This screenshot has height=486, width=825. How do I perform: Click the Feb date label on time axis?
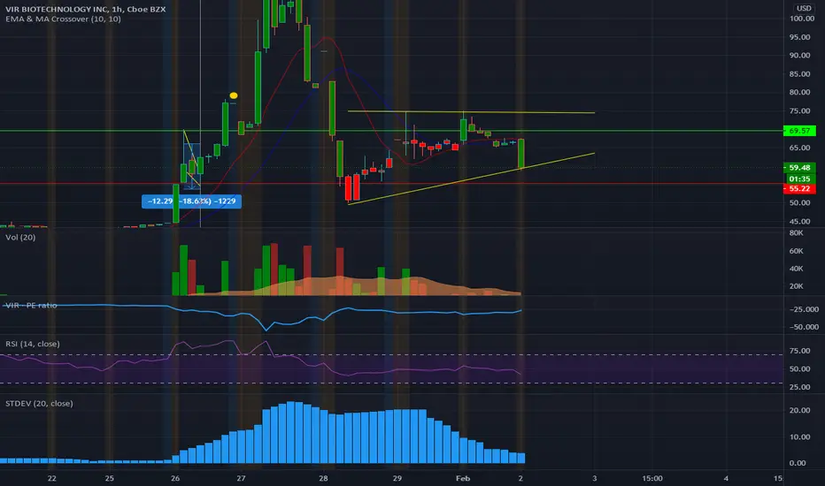[462, 478]
